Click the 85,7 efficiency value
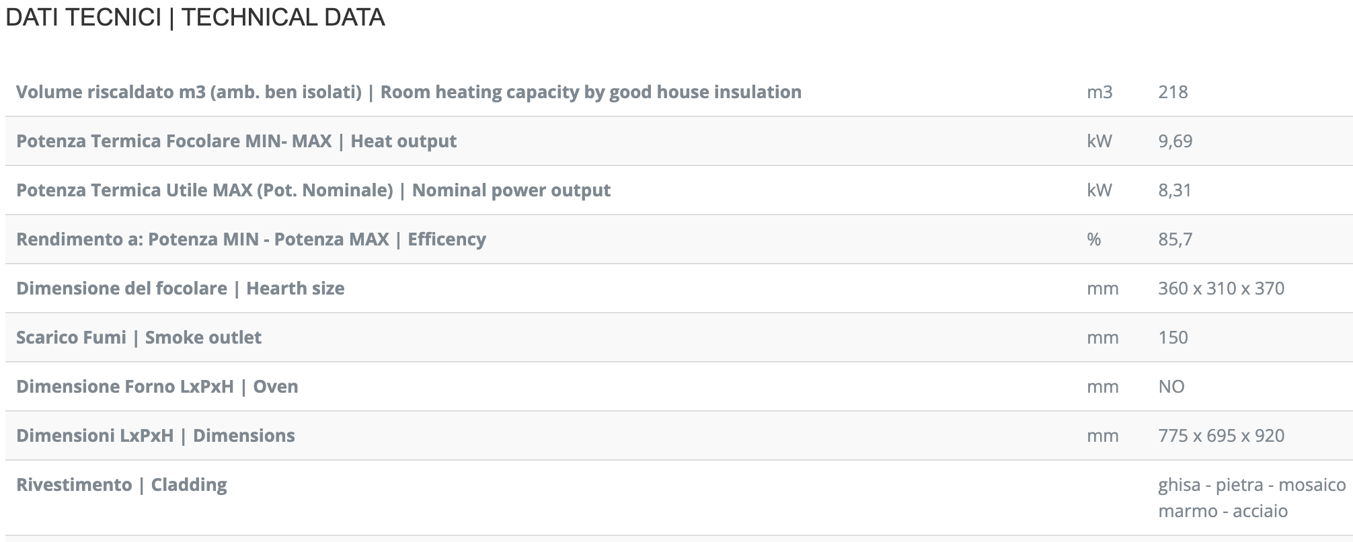1353x542 pixels. pos(1175,239)
